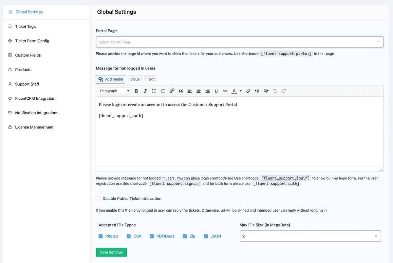393x263 pixels.
Task: Click the Support Staff person icon
Action: pos(10,84)
